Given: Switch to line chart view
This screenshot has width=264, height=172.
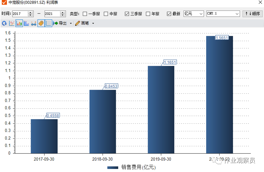Looking at the screenshot, I should 12,23.
